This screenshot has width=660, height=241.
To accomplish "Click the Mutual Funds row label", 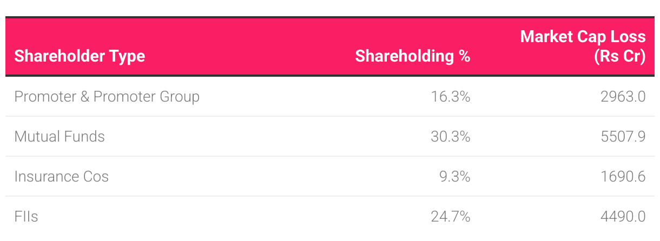I will coord(60,137).
